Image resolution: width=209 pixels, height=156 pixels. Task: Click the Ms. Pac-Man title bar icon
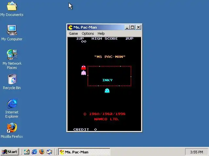pyautogui.click(x=71, y=27)
